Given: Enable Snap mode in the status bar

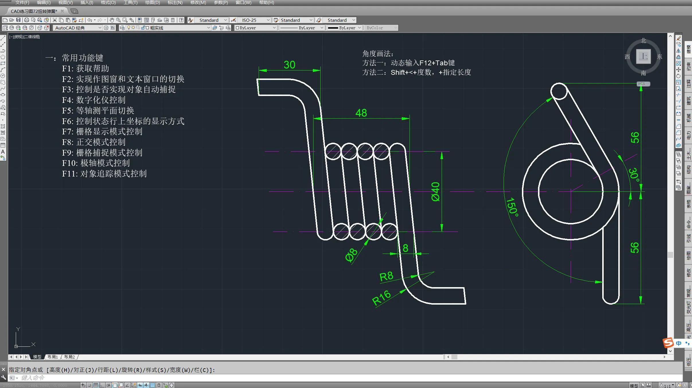Looking at the screenshot, I should click(x=89, y=385).
